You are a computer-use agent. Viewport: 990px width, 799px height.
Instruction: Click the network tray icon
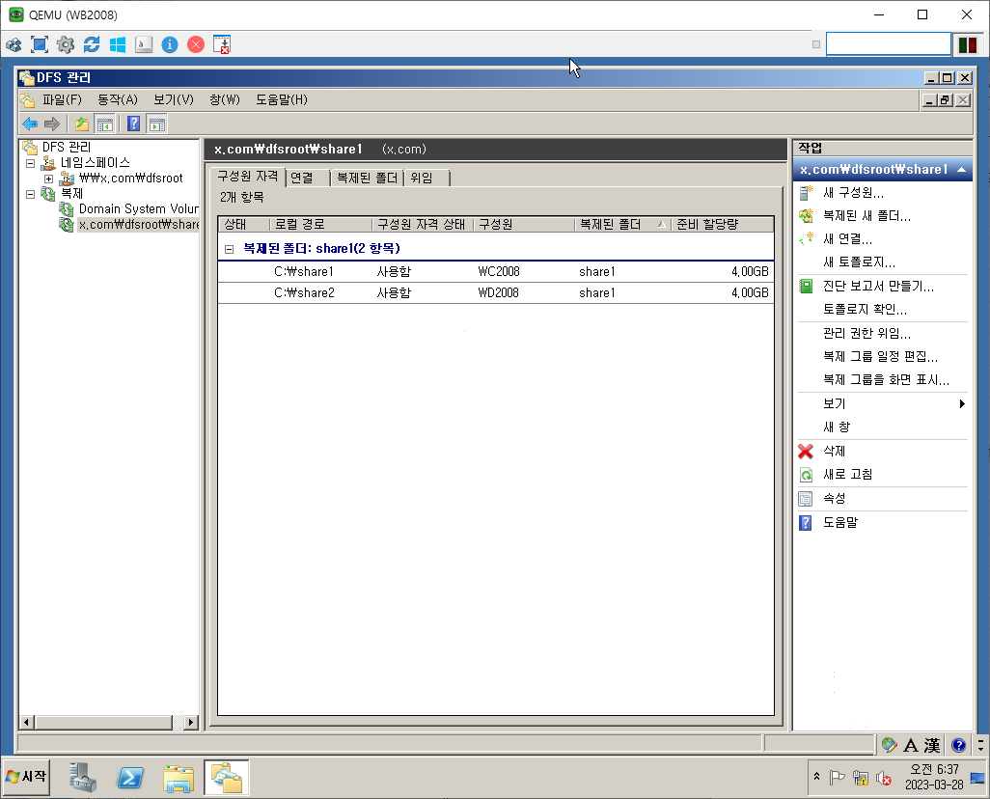click(x=861, y=778)
